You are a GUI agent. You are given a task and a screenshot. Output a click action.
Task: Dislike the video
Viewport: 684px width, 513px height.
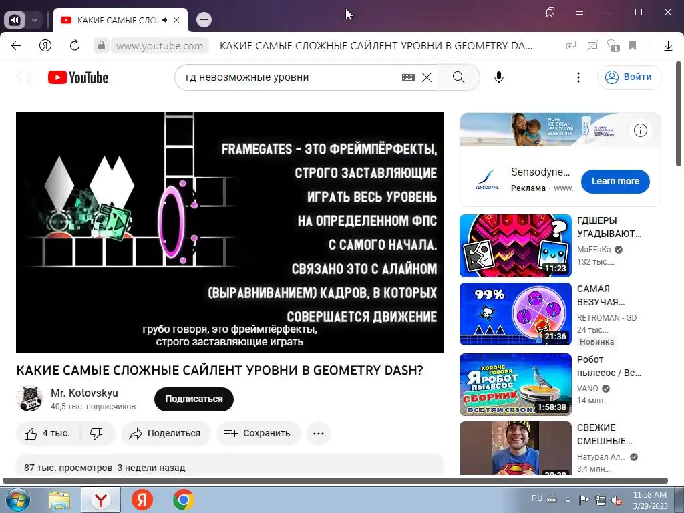[96, 433]
